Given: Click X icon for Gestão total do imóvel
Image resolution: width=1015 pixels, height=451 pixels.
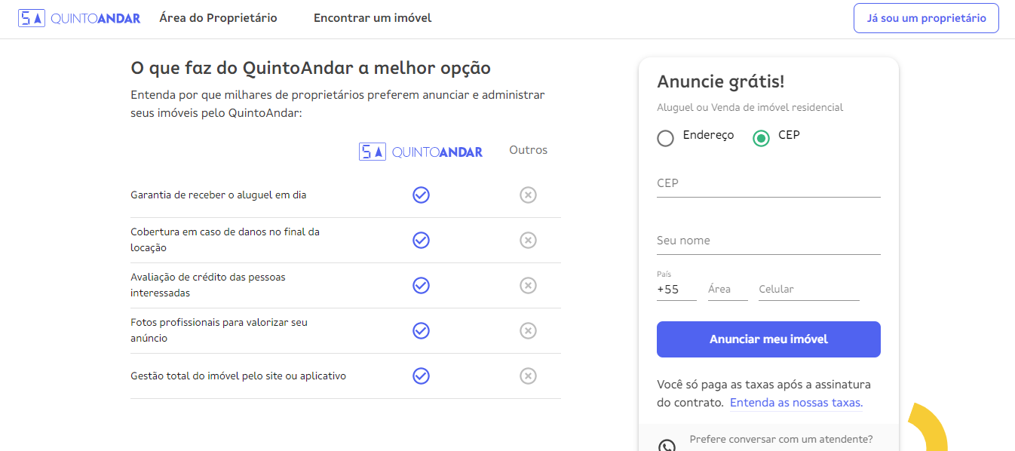Looking at the screenshot, I should point(528,376).
